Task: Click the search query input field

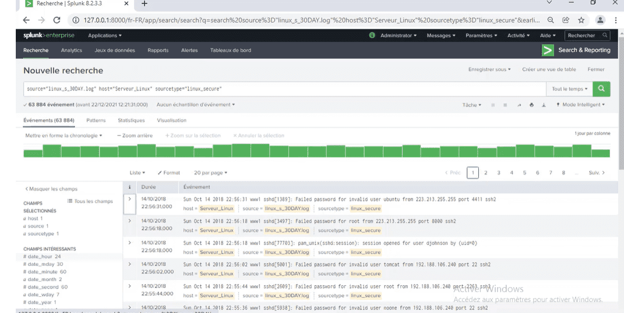Action: click(285, 89)
